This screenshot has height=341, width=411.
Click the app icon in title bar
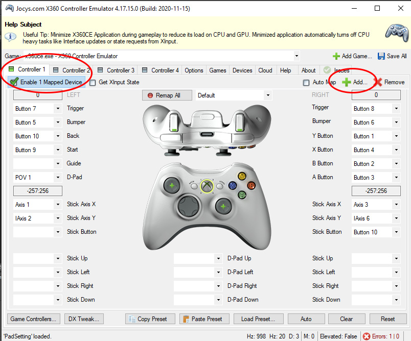(10, 8)
